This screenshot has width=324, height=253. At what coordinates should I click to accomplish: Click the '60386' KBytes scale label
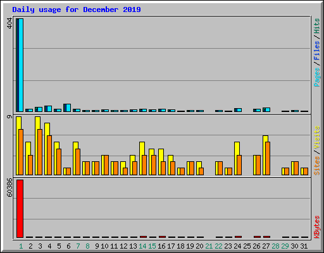pyautogui.click(x=9, y=188)
